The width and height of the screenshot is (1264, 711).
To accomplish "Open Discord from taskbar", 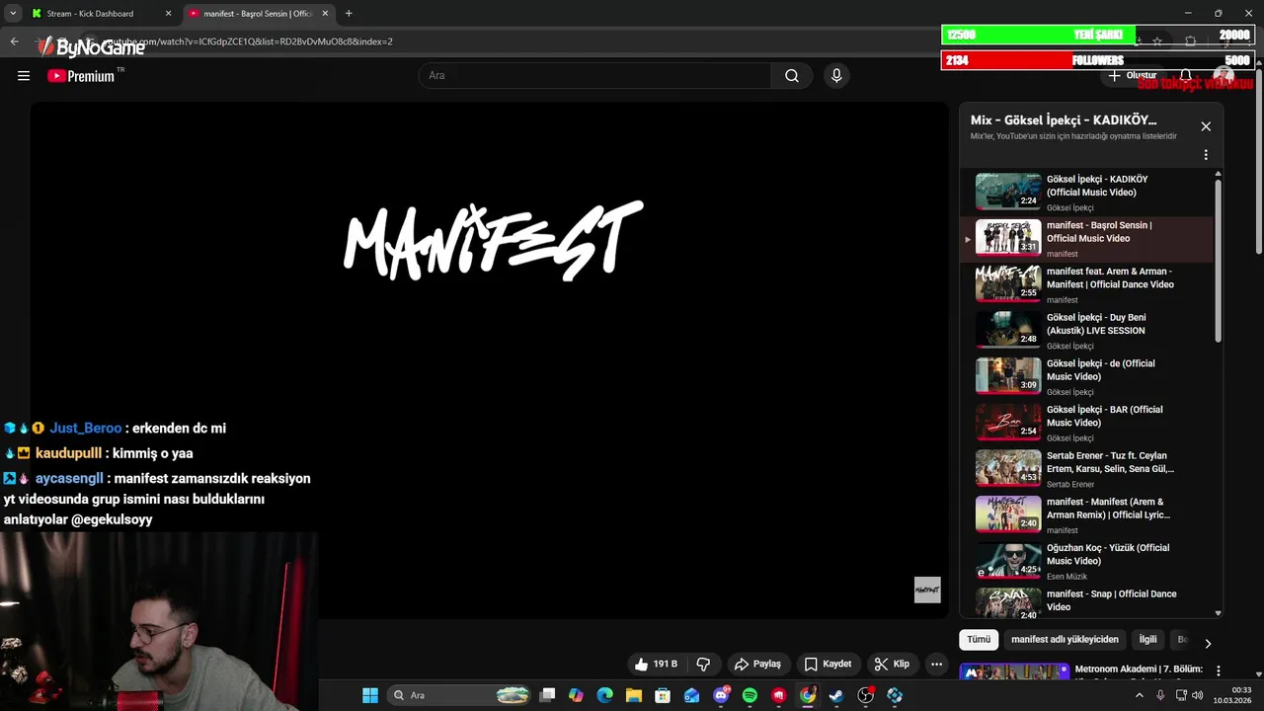I will (x=721, y=695).
